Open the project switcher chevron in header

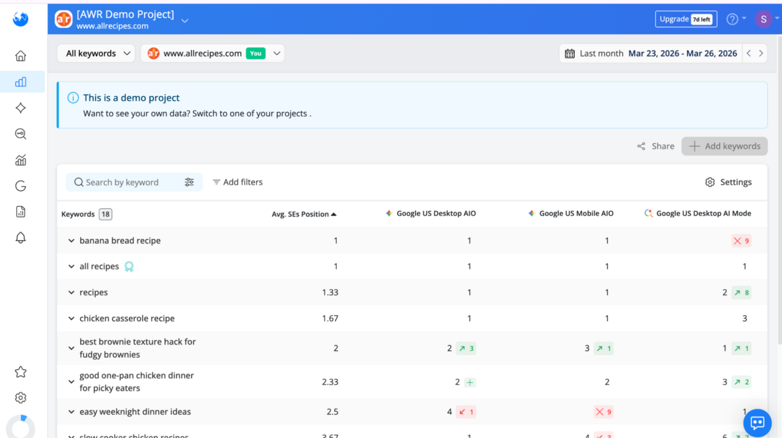(x=184, y=21)
